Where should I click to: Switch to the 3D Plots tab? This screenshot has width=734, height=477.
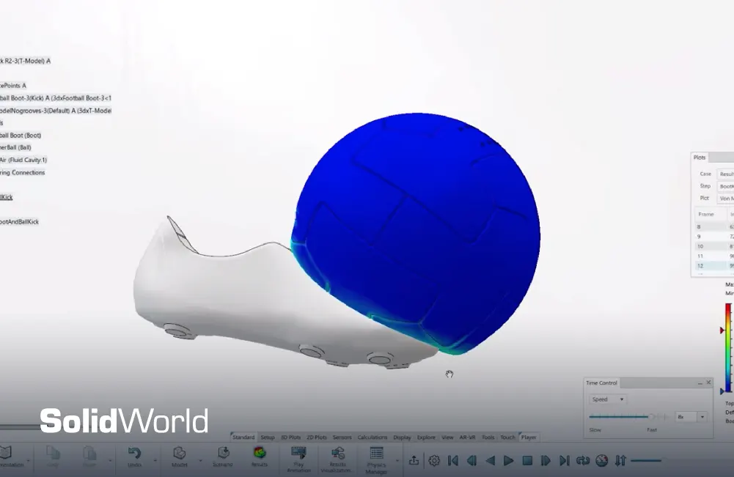(290, 437)
